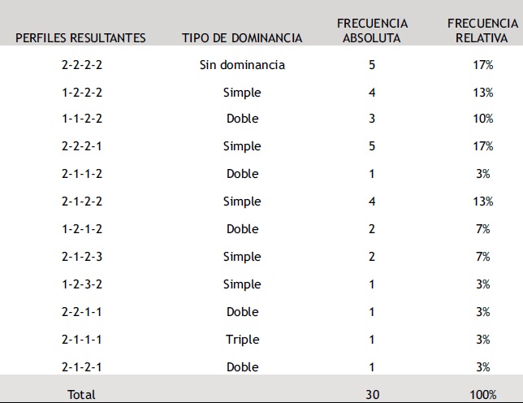Select the Sin dominancia cell
Viewport: 523px width, 403px height.
[x=242, y=65]
